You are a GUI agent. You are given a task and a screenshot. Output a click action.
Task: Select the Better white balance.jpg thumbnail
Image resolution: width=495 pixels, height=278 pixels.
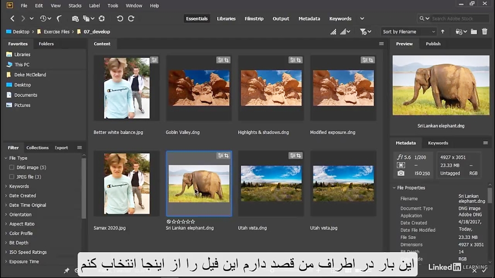(x=127, y=88)
